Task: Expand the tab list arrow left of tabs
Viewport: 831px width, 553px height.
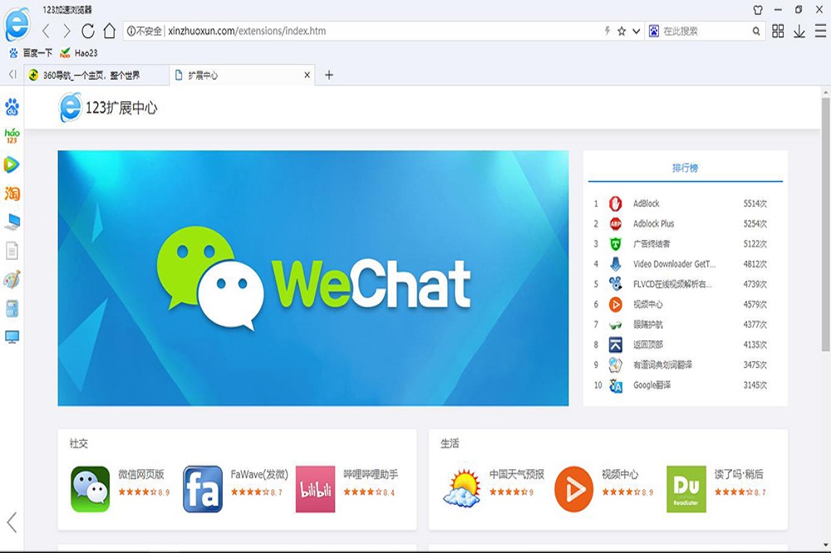Action: point(12,75)
